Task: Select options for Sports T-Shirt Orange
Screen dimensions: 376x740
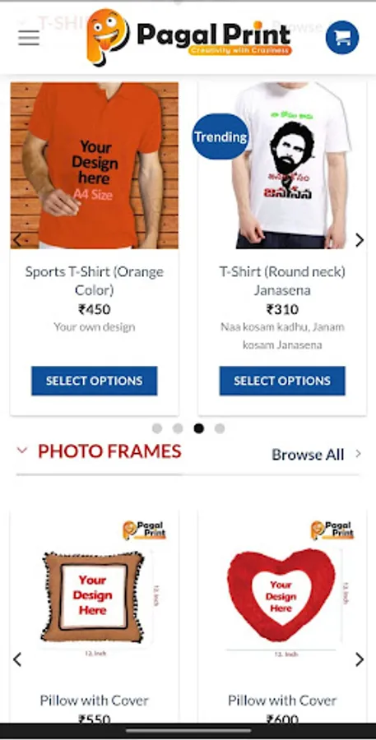Action: [x=95, y=381]
